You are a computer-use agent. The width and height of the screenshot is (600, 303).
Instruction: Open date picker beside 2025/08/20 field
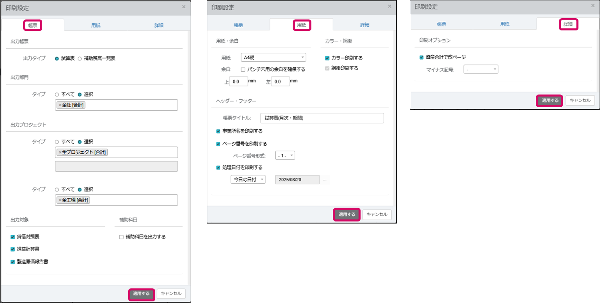(324, 180)
